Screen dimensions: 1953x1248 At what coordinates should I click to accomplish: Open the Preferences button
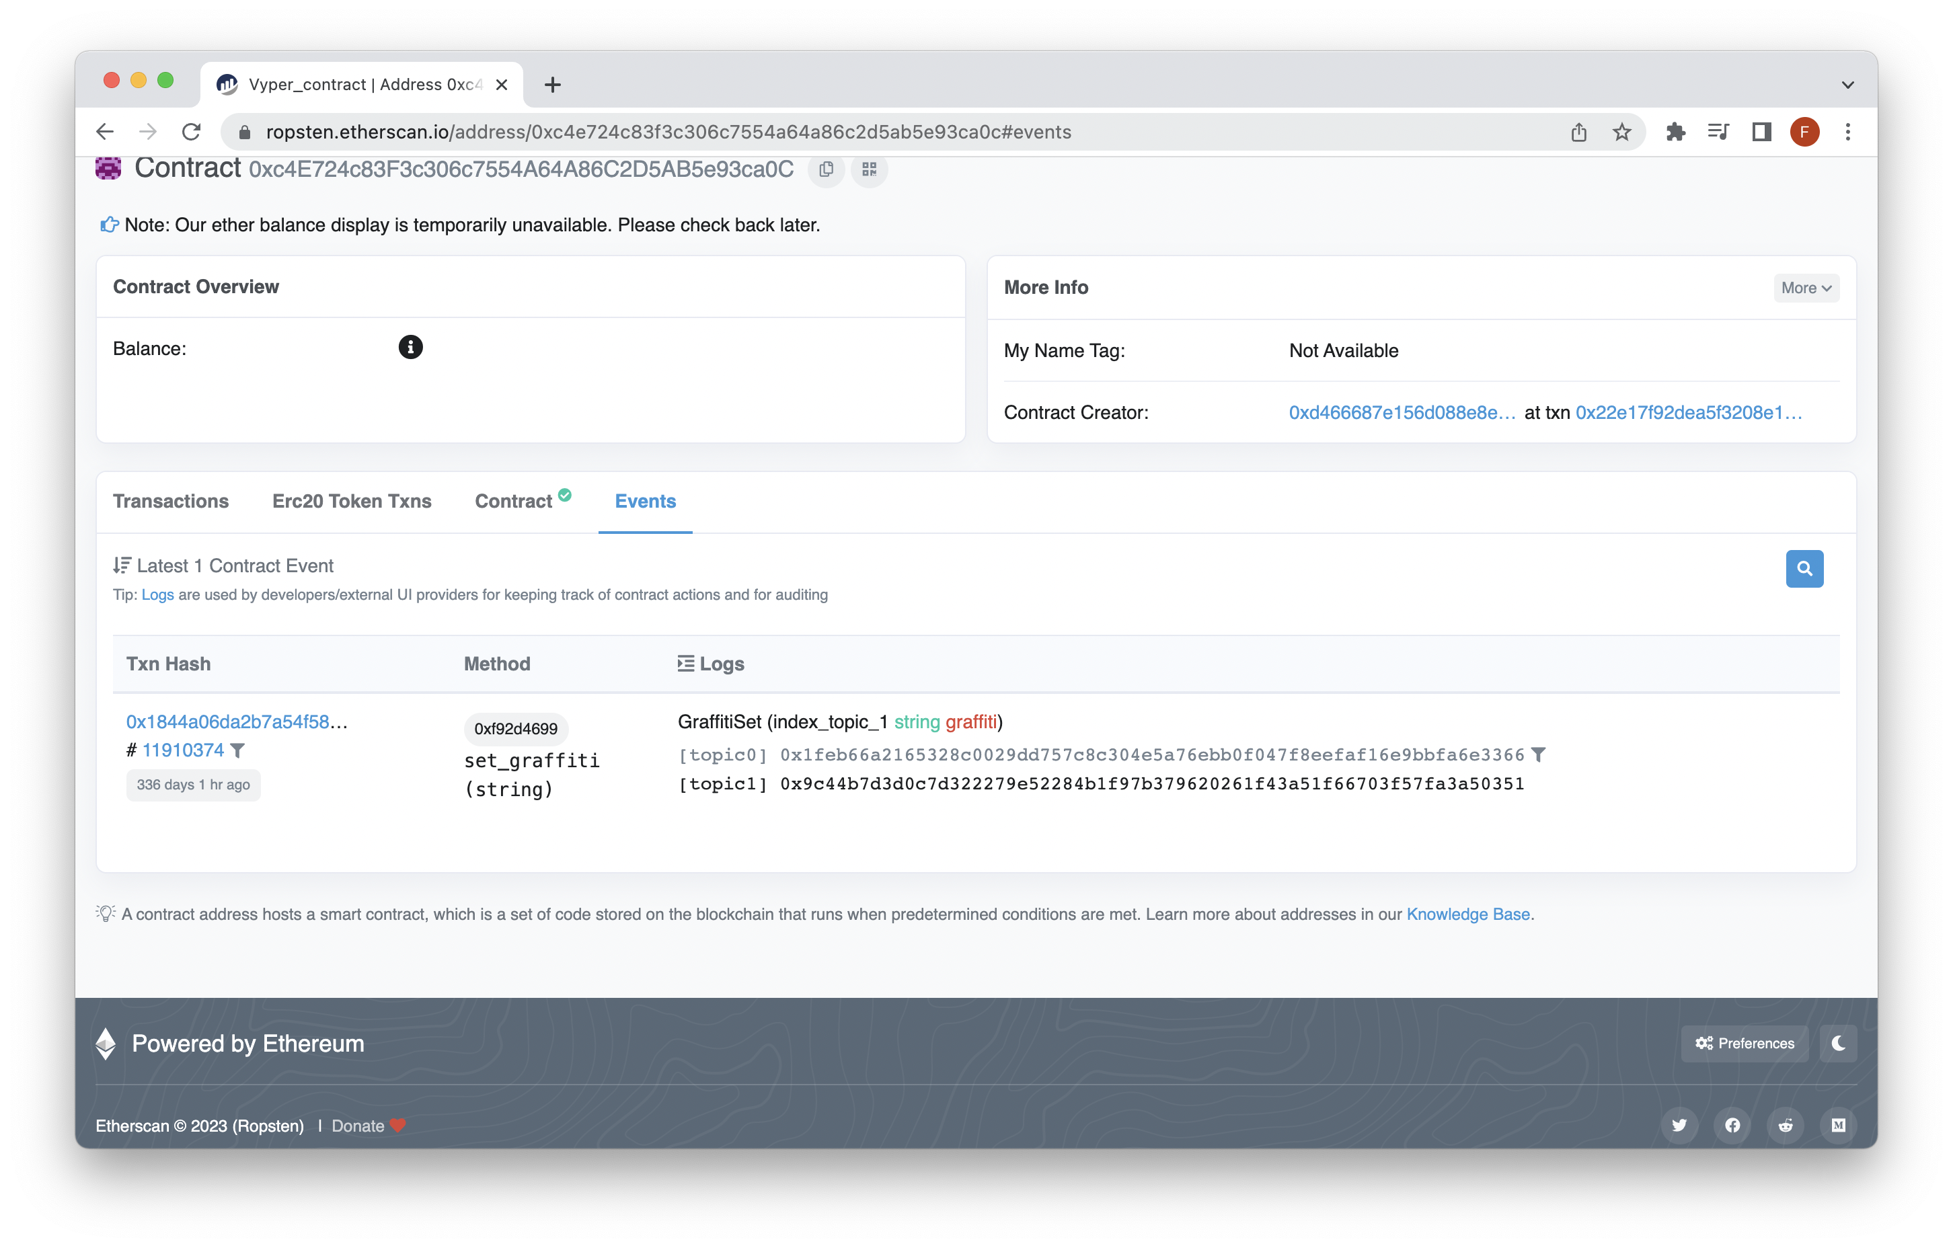tap(1744, 1043)
